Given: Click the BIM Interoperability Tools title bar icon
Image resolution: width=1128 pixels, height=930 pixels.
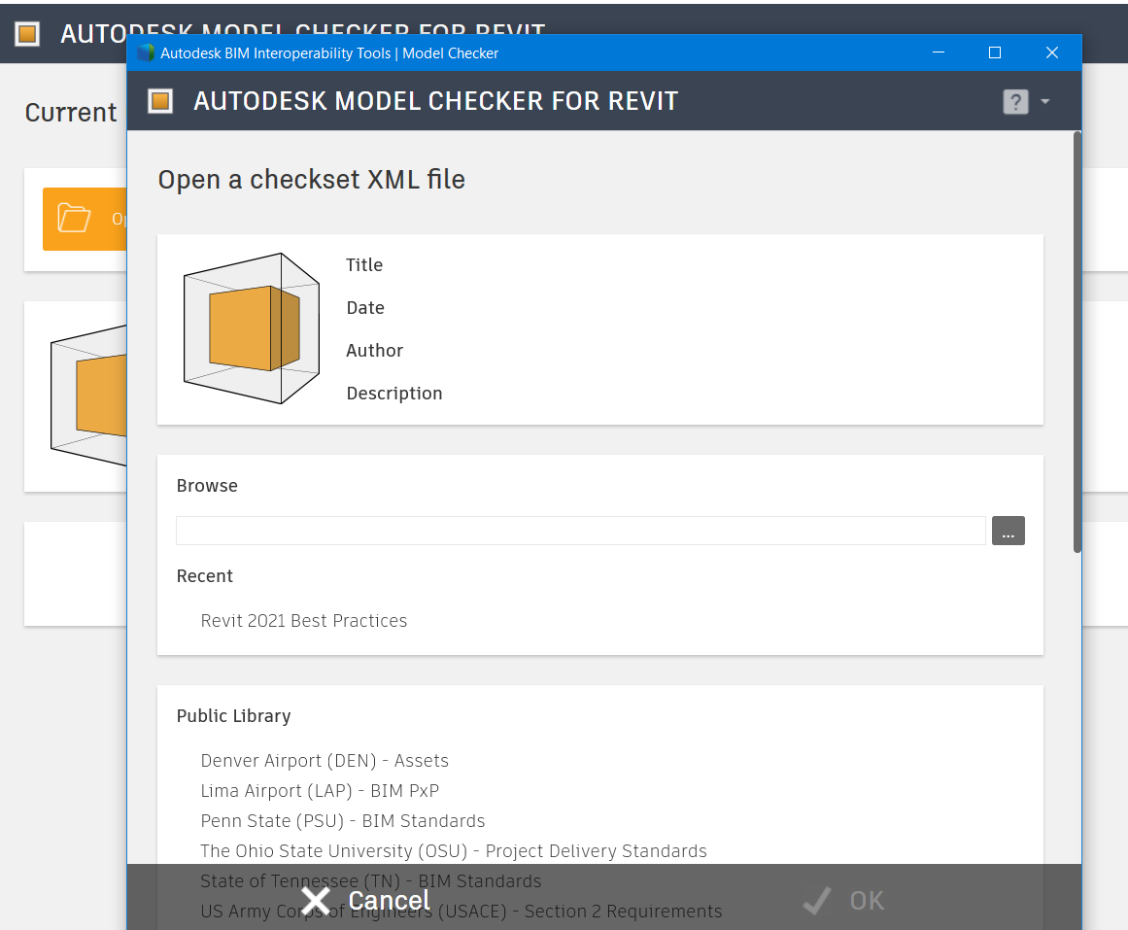Looking at the screenshot, I should (146, 52).
